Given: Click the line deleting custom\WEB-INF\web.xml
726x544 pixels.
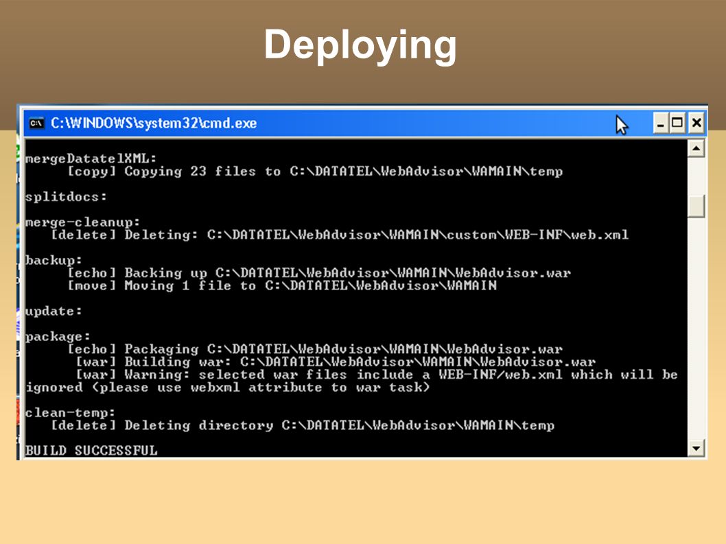Looking at the screenshot, I should (x=340, y=235).
